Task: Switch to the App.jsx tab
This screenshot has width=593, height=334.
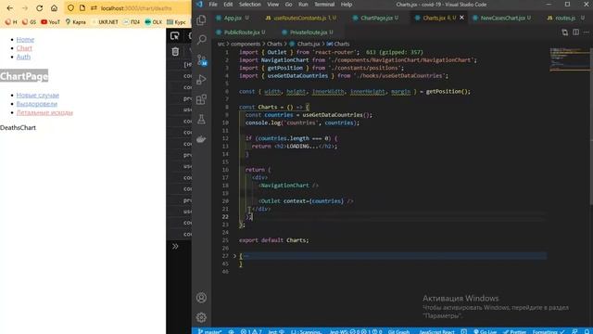Action: [x=233, y=18]
